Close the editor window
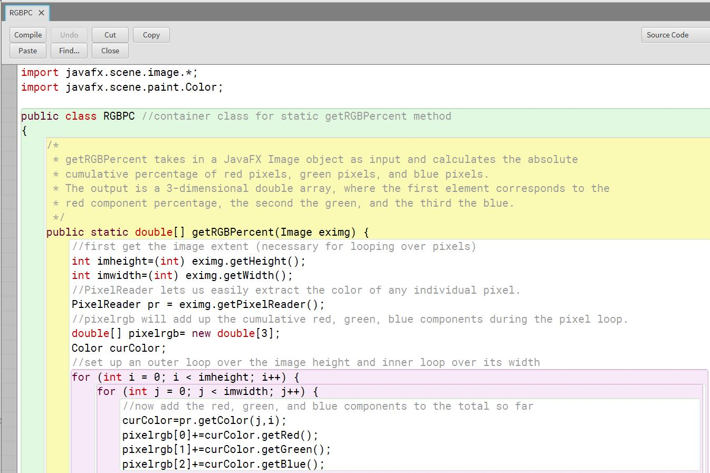This screenshot has width=710, height=473. tap(109, 51)
